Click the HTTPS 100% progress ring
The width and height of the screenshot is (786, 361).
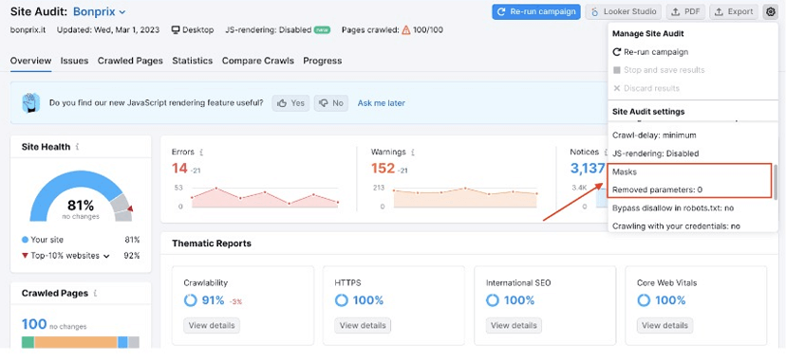coord(342,300)
